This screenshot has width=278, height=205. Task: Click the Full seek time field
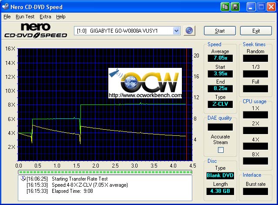click(255, 89)
